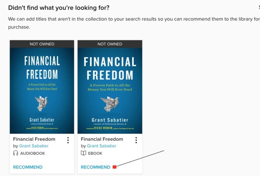Click the origami bird on audiobook cover
Viewport: 260px width, 176px height.
click(x=41, y=103)
